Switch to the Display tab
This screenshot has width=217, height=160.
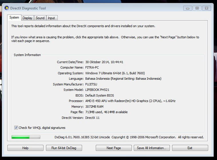point(27,18)
